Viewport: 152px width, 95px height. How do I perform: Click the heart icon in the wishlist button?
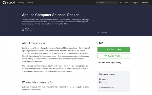coord(105,56)
